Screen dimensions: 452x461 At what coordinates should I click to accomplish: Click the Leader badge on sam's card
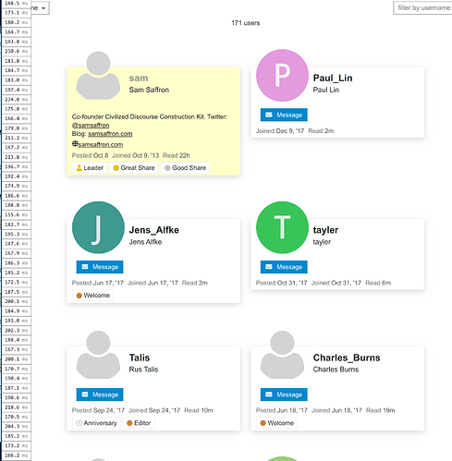pos(90,168)
